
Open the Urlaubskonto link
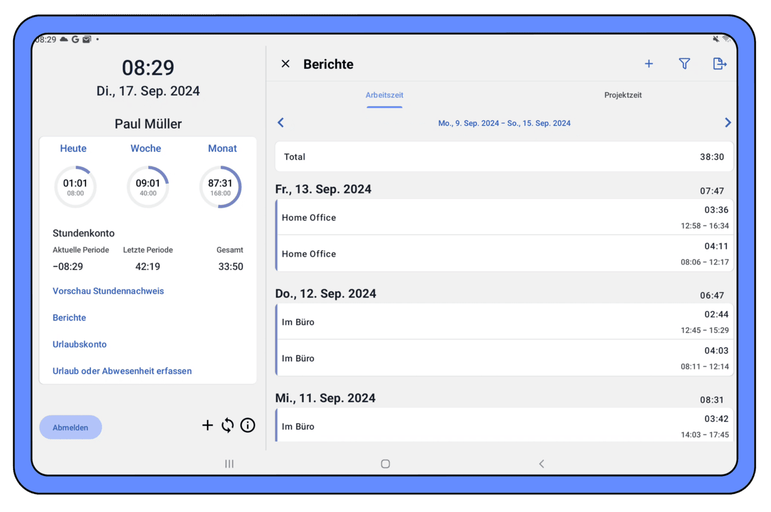(x=80, y=344)
